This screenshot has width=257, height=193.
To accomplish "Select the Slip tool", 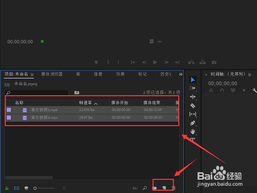I will (192, 114).
